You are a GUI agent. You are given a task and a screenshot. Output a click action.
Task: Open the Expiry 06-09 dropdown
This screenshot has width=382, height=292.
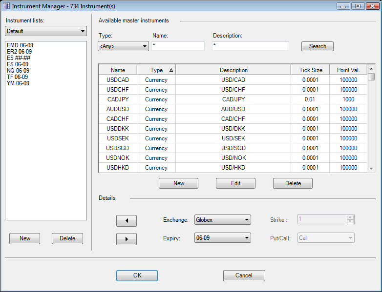tap(223, 238)
